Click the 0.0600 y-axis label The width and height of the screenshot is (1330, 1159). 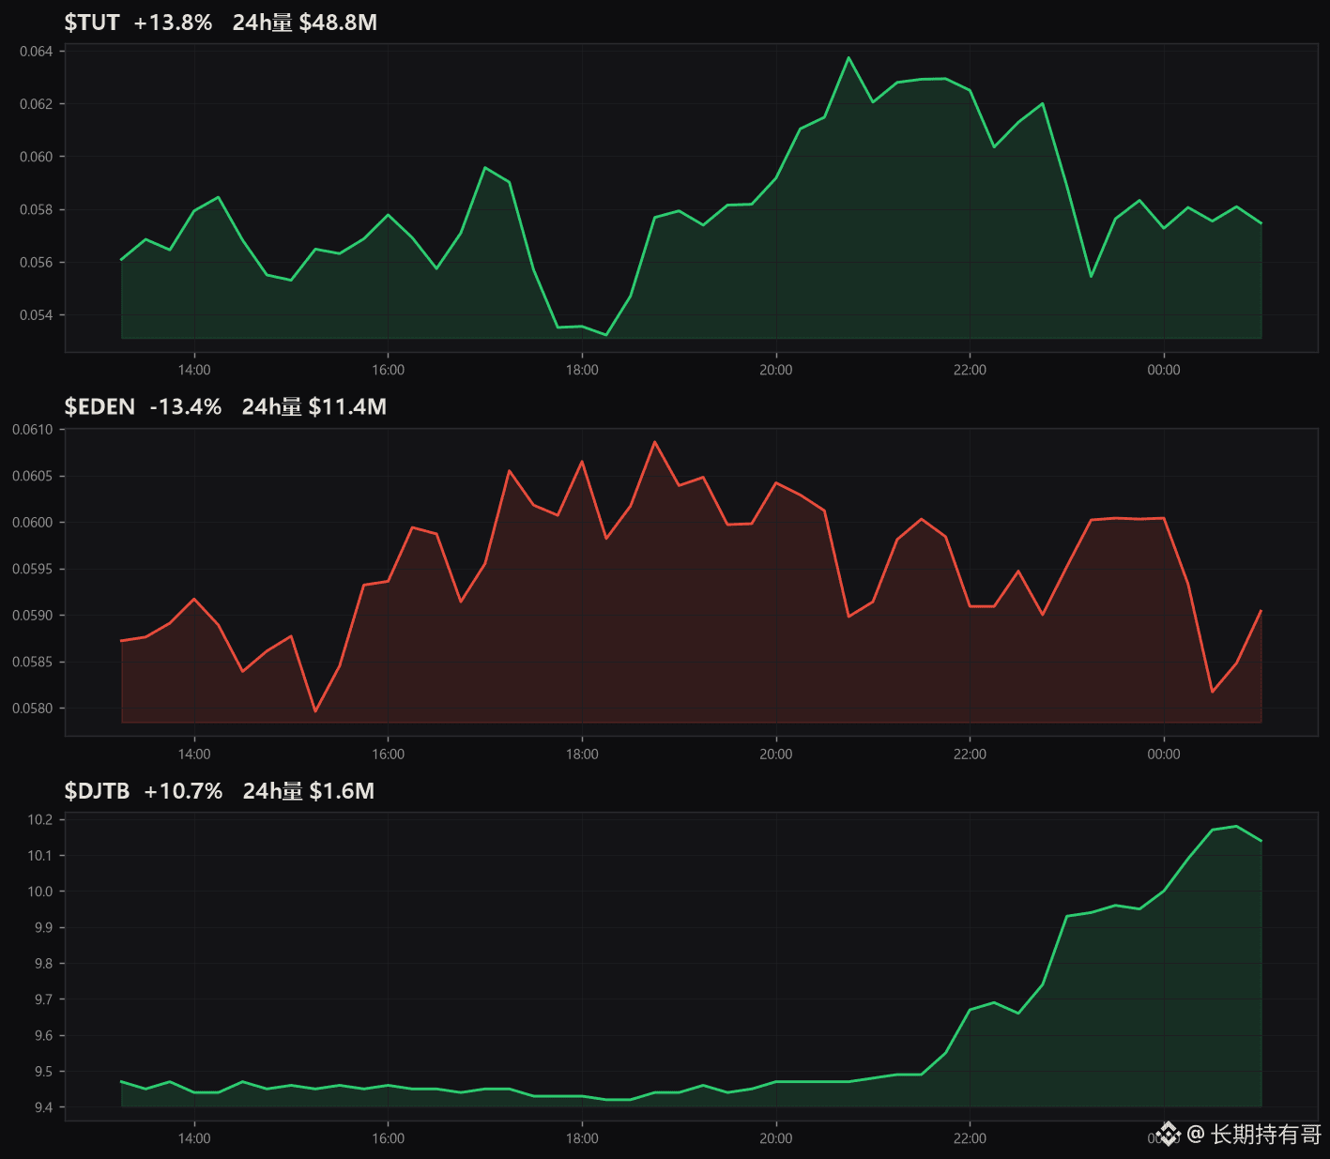33,523
